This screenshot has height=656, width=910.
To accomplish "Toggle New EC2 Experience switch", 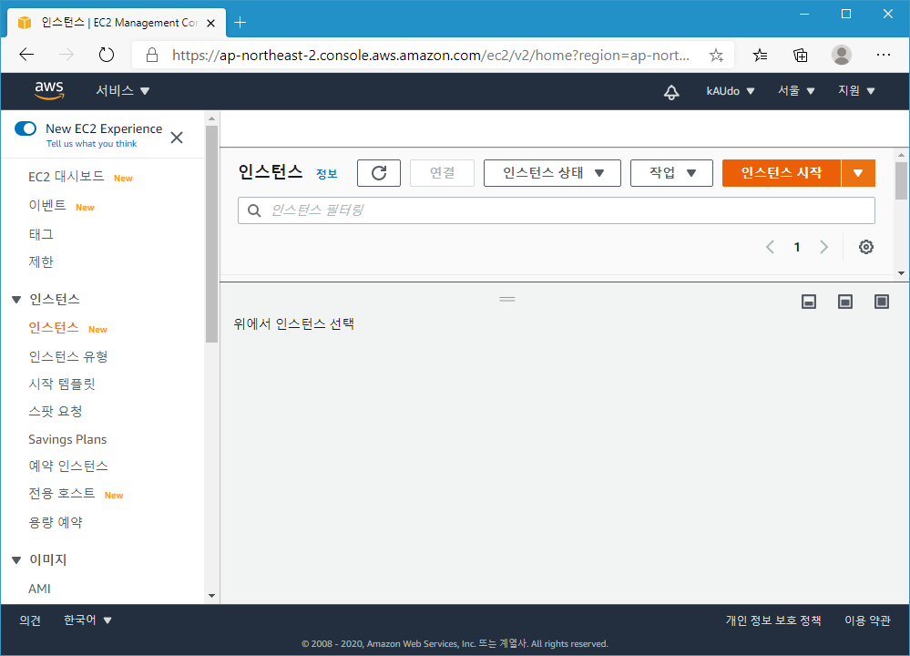I will point(26,128).
